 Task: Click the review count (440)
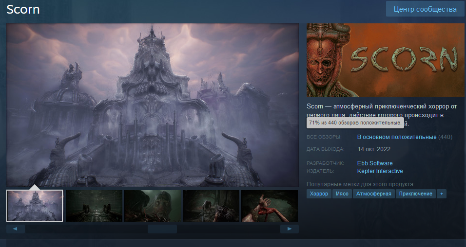tap(445, 137)
